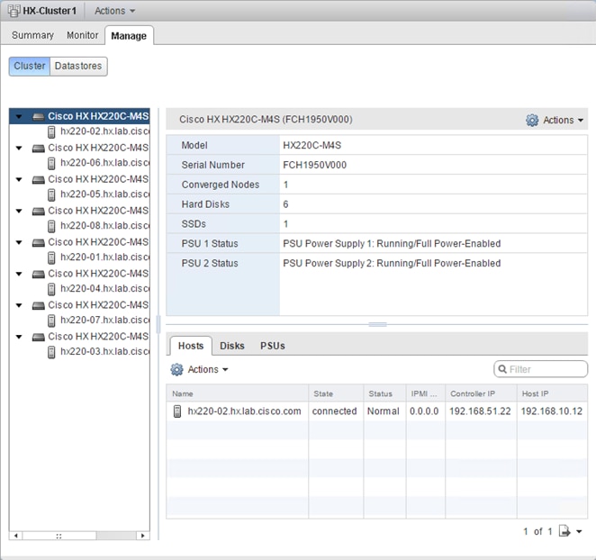
Task: Click host icon beside hx220-05 in tree
Action: pyautogui.click(x=51, y=195)
